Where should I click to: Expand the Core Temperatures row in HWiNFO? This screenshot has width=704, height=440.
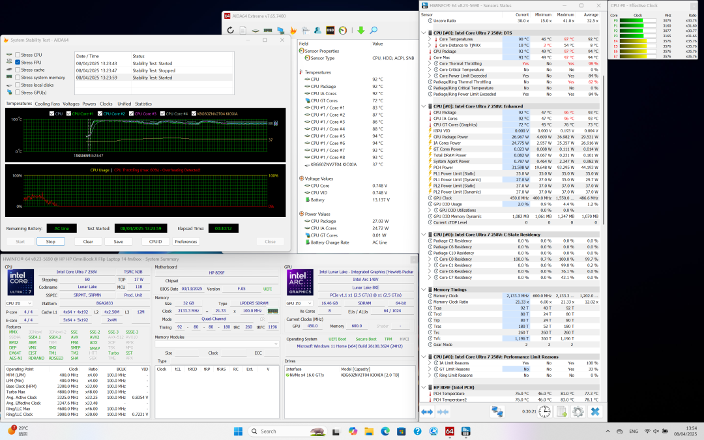[430, 39]
